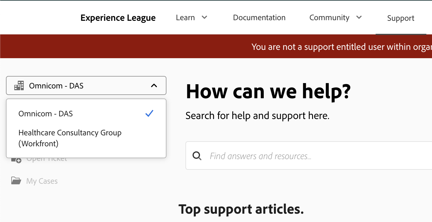Image resolution: width=432 pixels, height=222 pixels.
Task: Expand the Community dropdown
Action: pos(335,18)
